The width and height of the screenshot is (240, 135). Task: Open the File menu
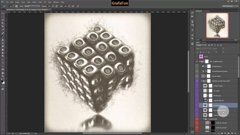coord(7,2)
